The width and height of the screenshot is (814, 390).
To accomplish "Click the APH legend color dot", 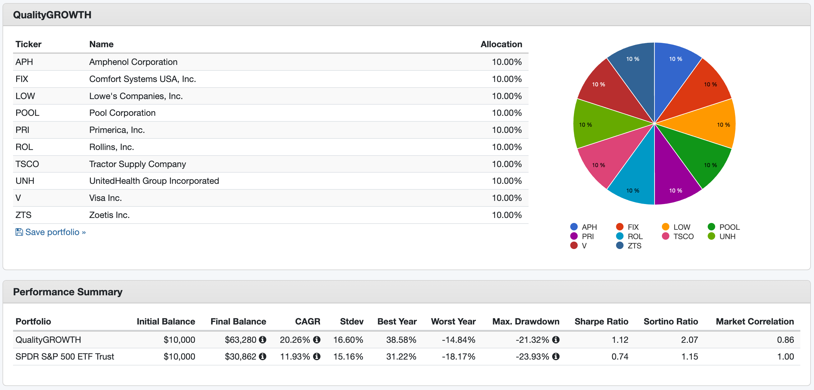I will click(x=574, y=227).
